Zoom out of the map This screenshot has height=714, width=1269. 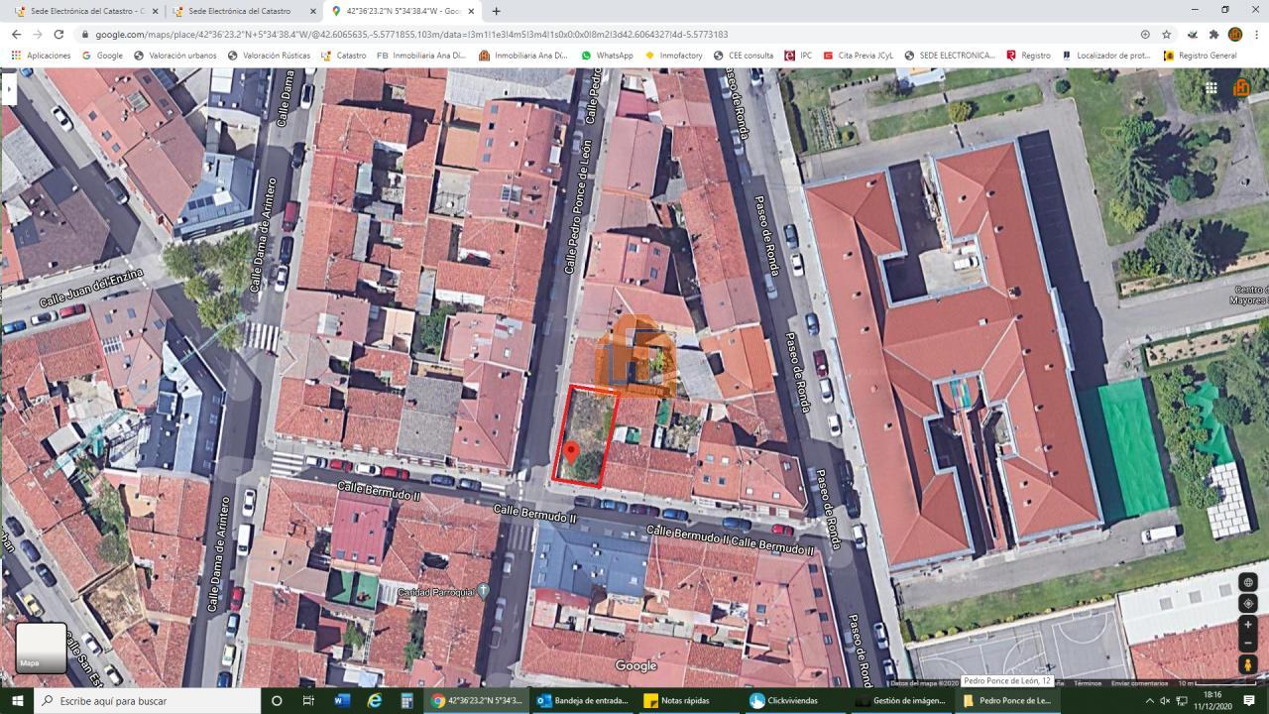1248,643
